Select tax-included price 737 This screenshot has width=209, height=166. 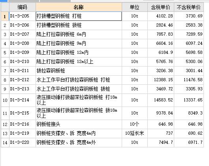[161, 134]
